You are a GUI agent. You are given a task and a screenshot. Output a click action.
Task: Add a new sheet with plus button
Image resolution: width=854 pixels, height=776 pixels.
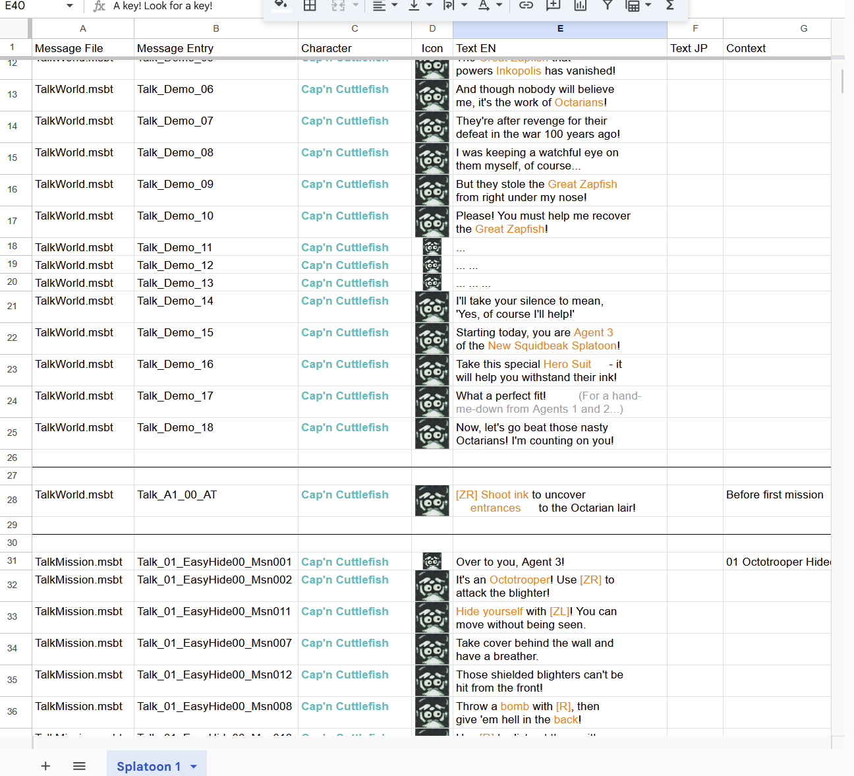coord(45,765)
